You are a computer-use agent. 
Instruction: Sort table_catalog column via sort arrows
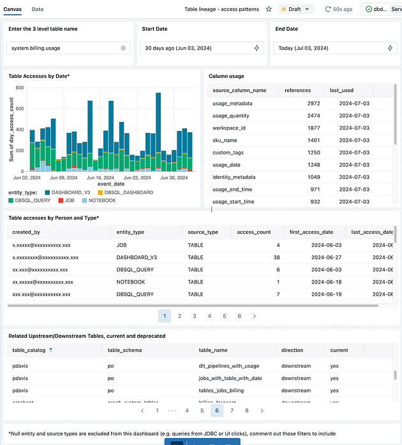51,350
